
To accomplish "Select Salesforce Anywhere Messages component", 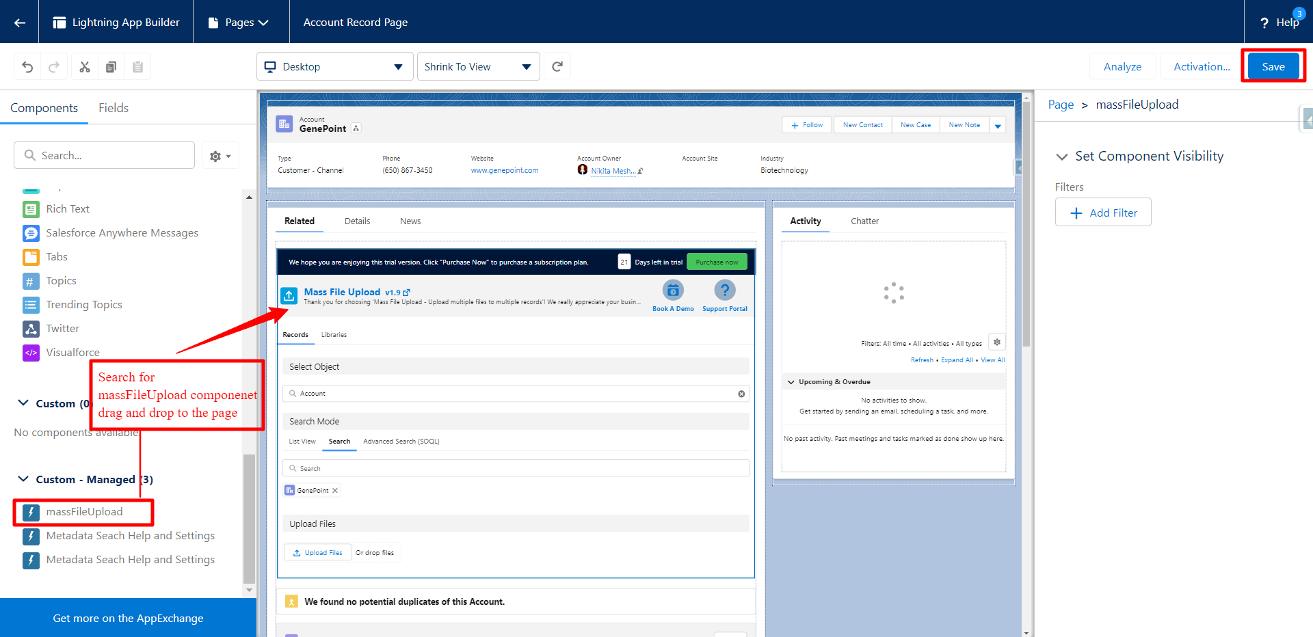I will [110, 233].
